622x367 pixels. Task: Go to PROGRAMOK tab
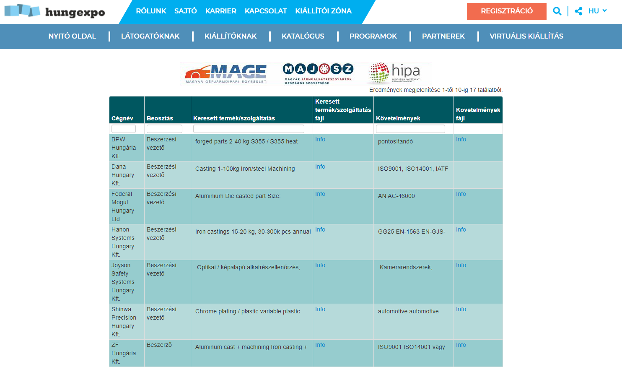tap(373, 36)
